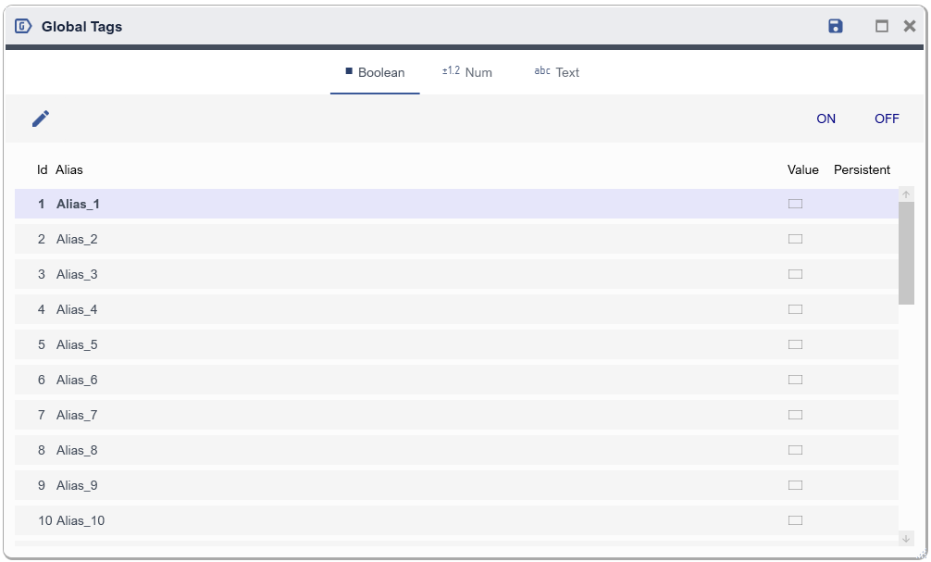This screenshot has width=931, height=562.
Task: Click the scrollbar down arrow
Action: 906,538
